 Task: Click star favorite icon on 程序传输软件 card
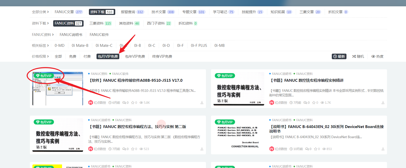click(132, 103)
